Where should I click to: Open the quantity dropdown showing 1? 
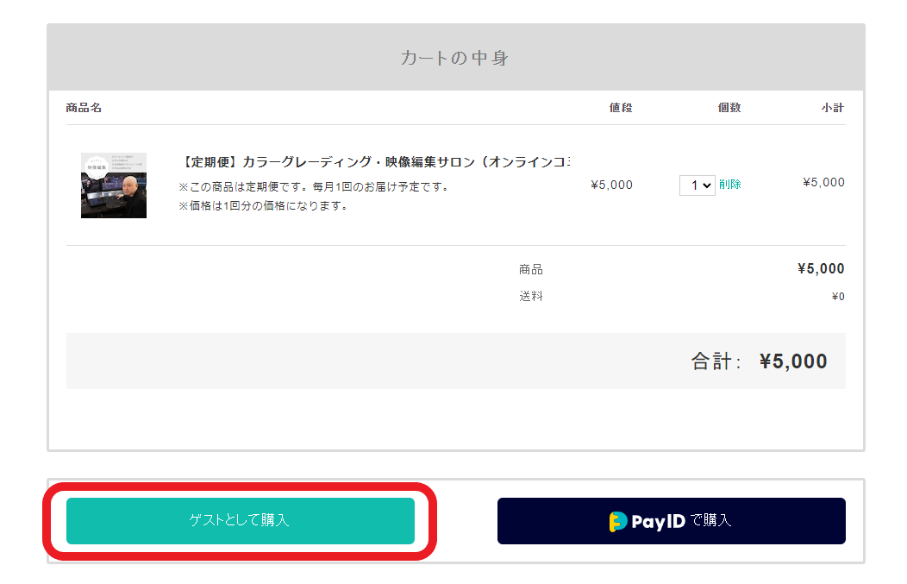pyautogui.click(x=697, y=185)
